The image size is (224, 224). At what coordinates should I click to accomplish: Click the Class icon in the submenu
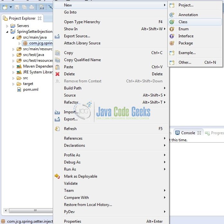pyautogui.click(x=172, y=22)
